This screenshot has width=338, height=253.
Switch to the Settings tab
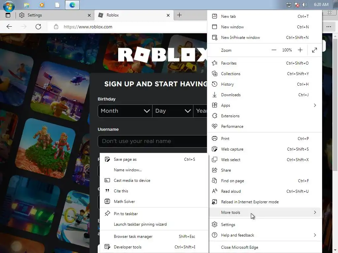[55, 15]
